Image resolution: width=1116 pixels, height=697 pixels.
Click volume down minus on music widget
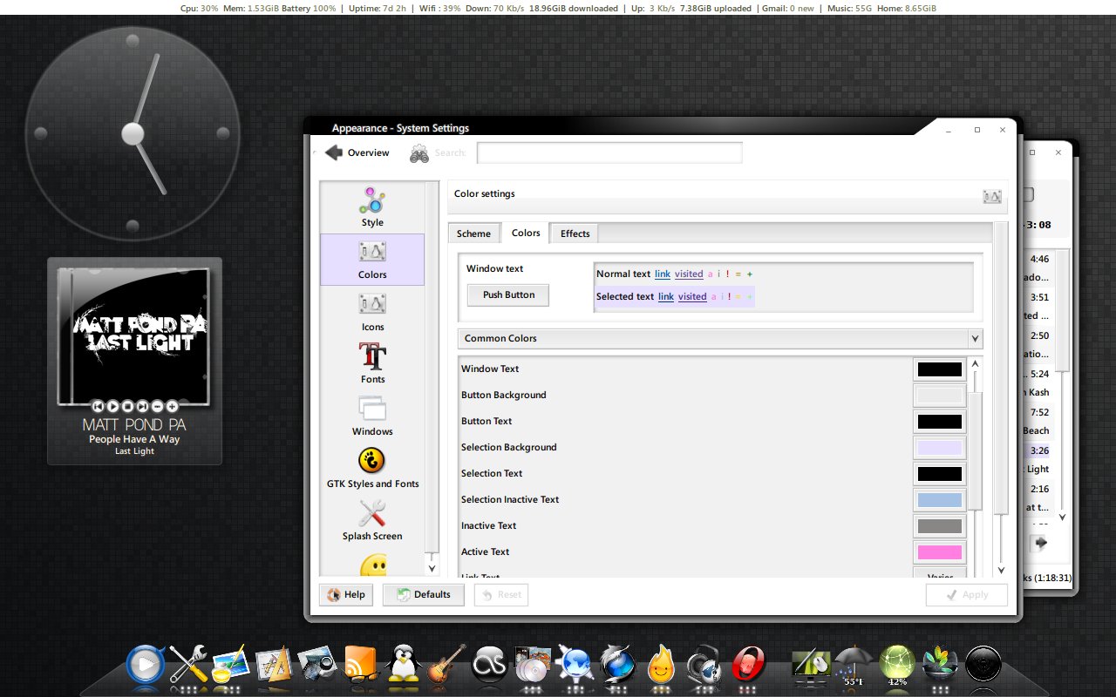[x=157, y=406]
